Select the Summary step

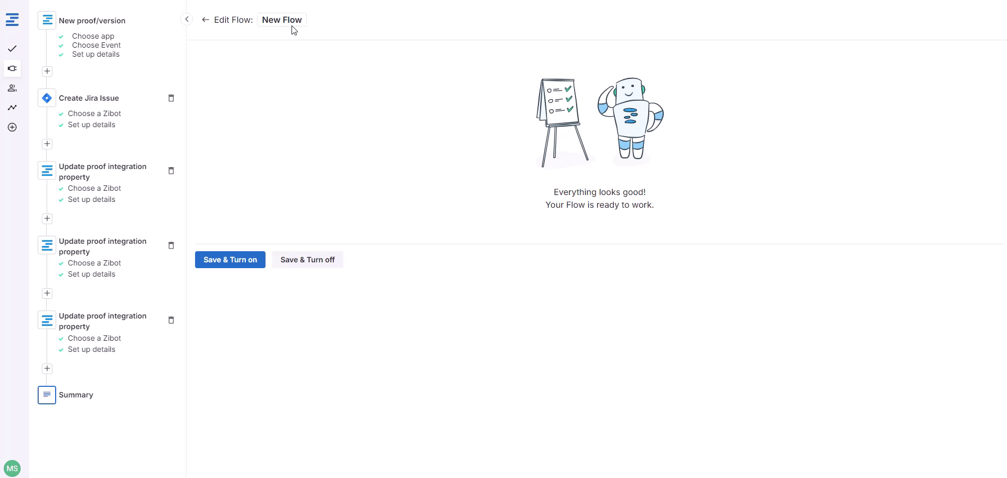[76, 395]
